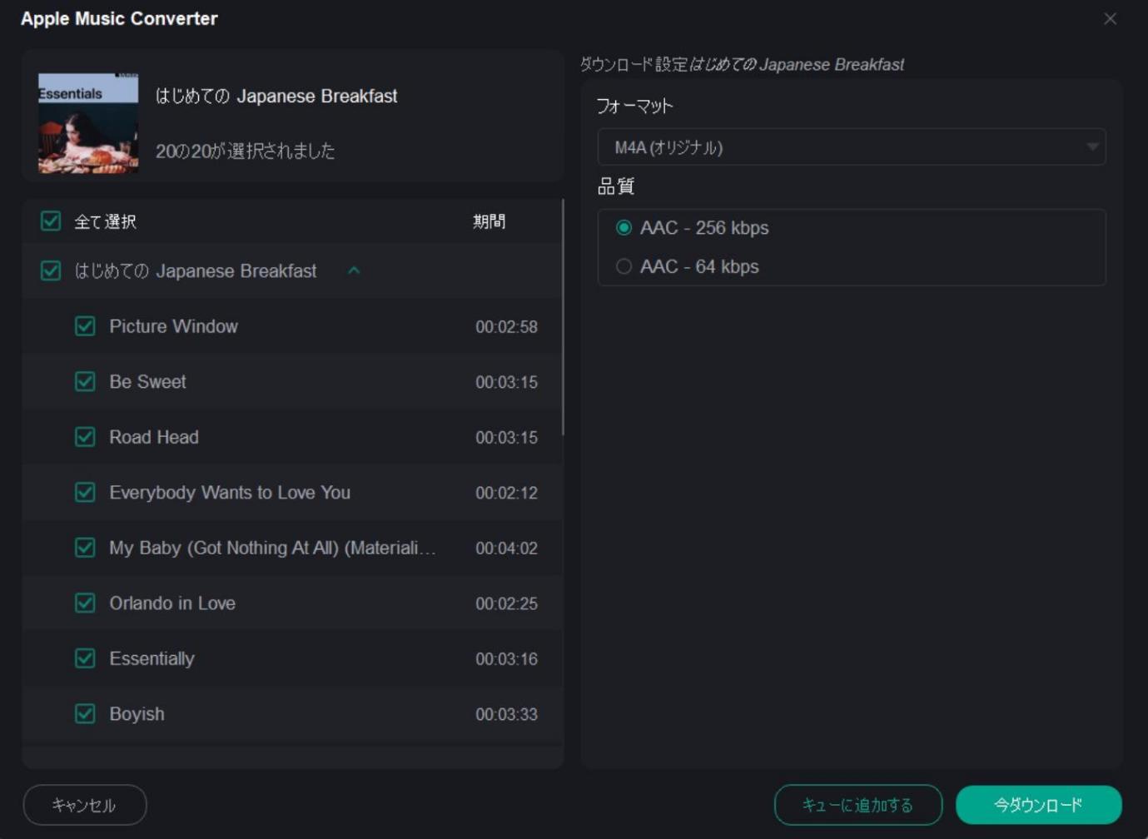Select AAC - 64 kbps quality
The width and height of the screenshot is (1148, 839).
(x=624, y=266)
